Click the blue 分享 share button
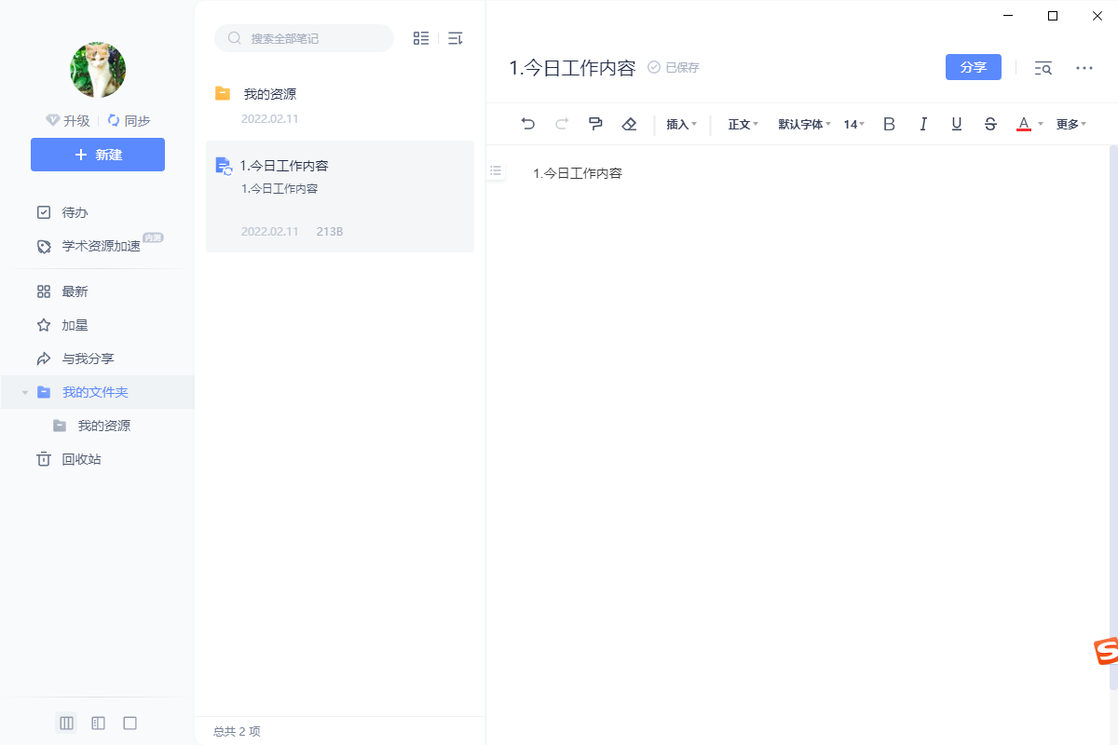Screen dimensions: 1118x745 click(973, 67)
